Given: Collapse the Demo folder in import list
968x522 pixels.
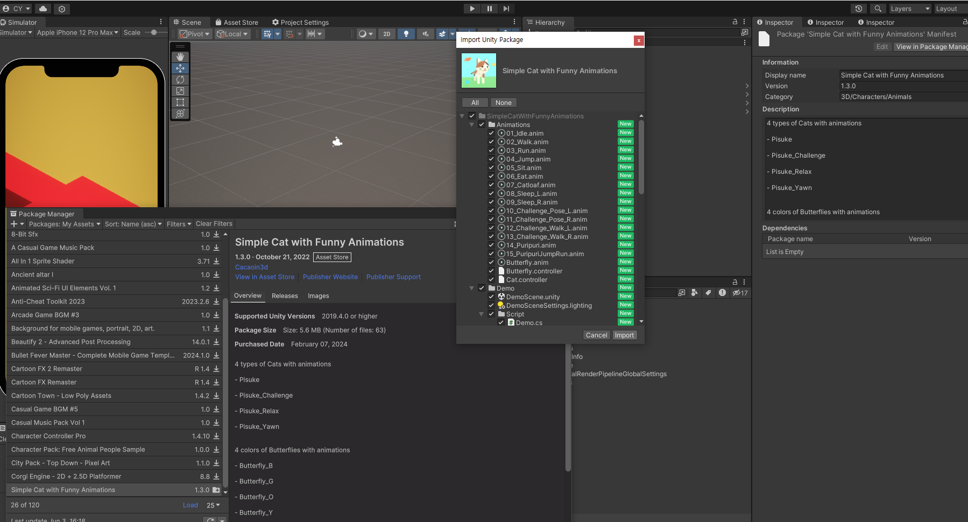Looking at the screenshot, I should tap(472, 288).
